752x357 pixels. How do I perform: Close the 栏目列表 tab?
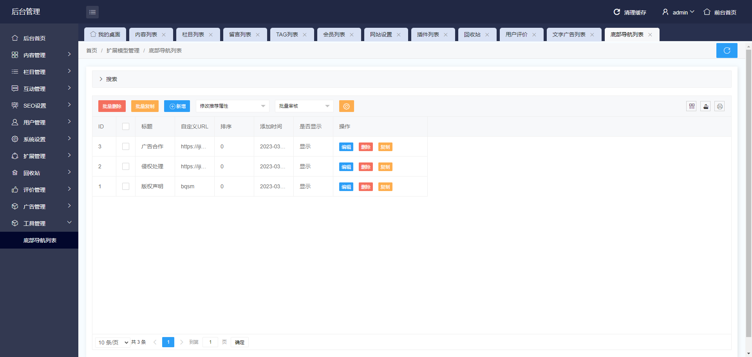coord(211,35)
